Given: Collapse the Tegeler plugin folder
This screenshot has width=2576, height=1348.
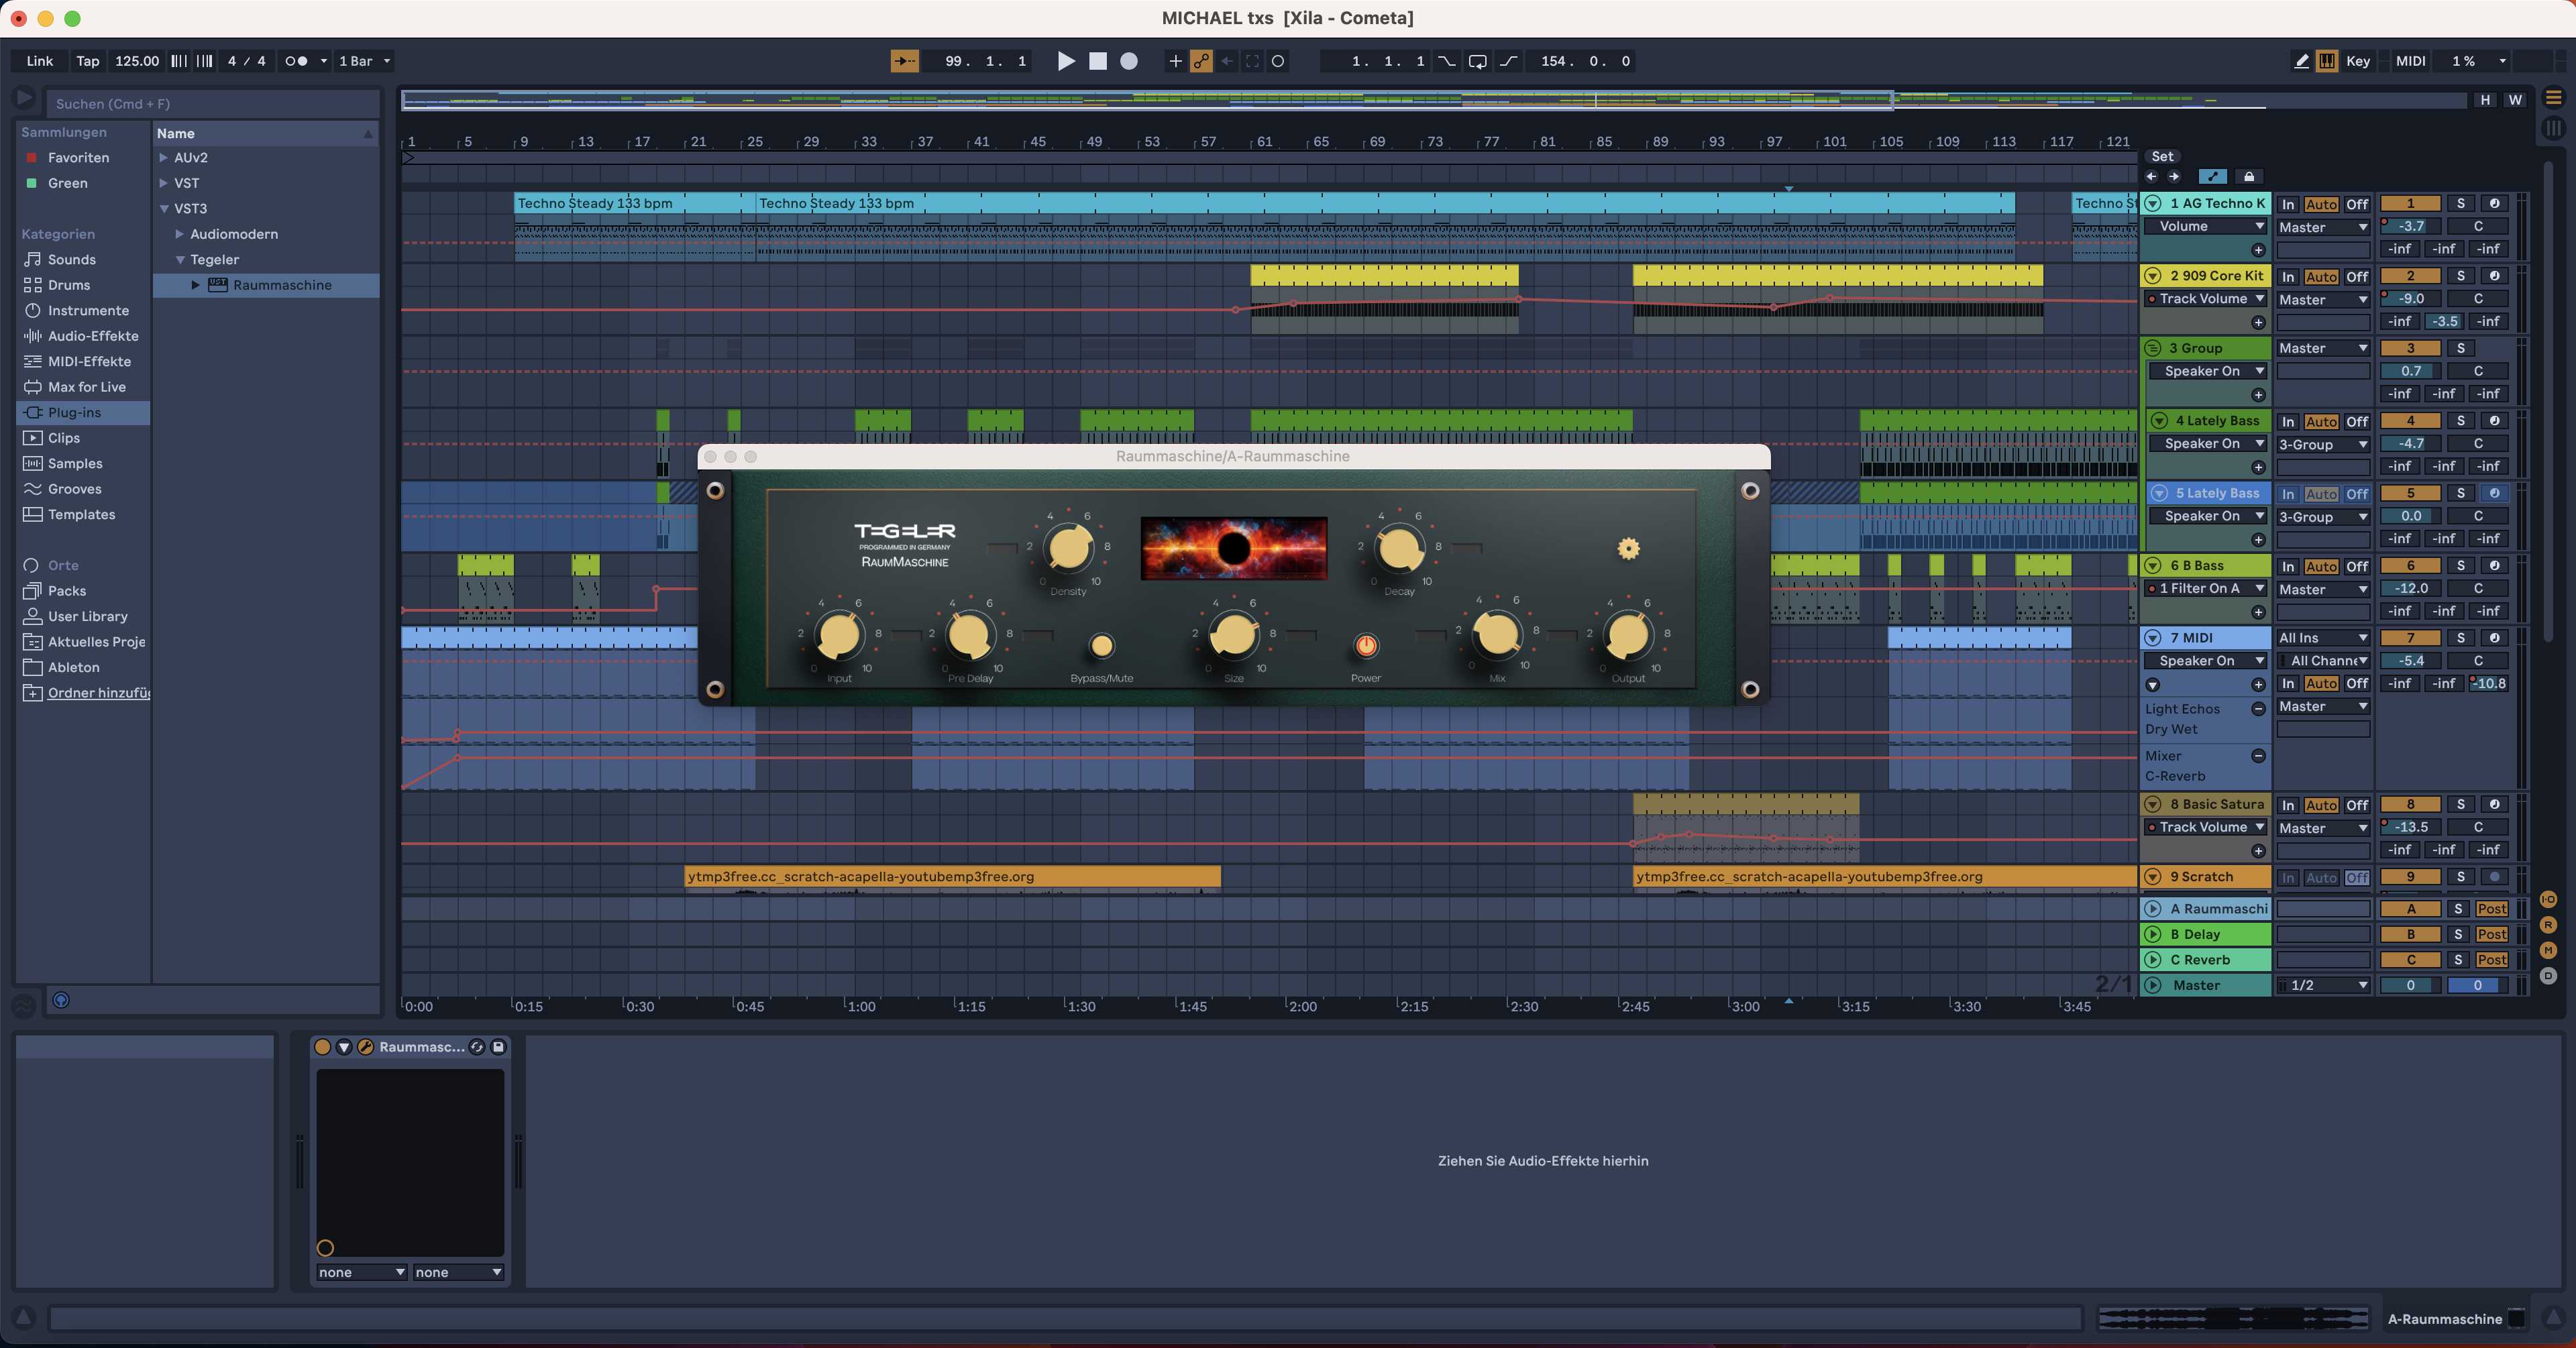Looking at the screenshot, I should 181,259.
